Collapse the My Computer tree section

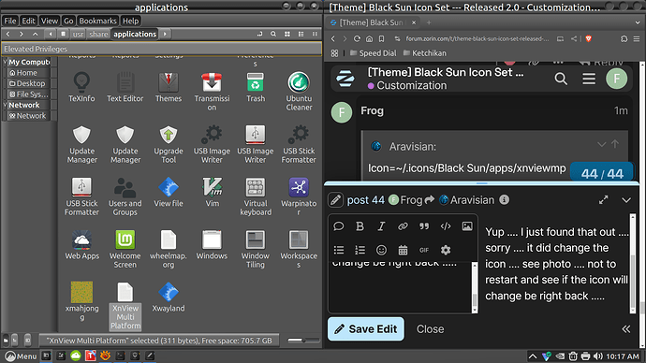point(5,62)
